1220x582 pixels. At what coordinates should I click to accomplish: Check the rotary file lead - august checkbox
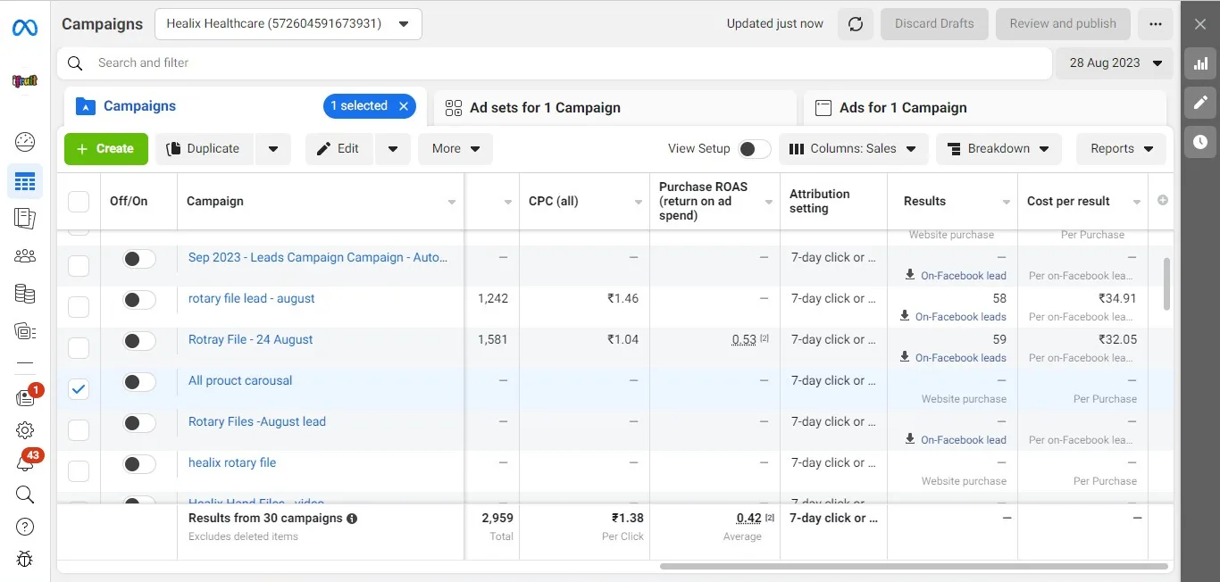click(x=79, y=307)
